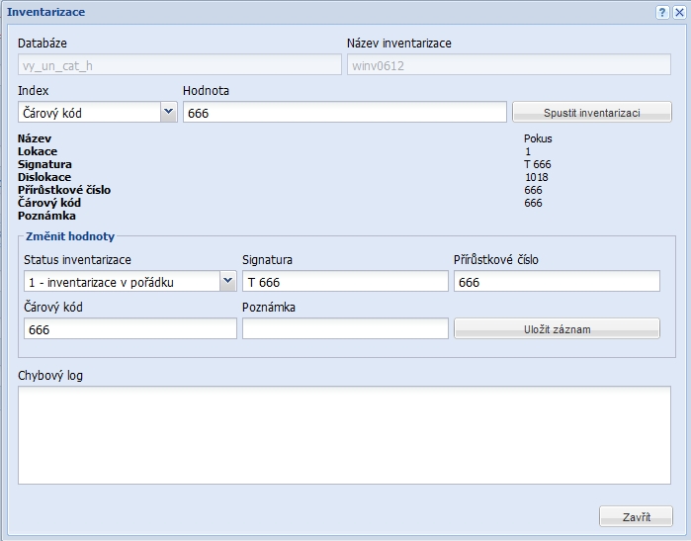The height and width of the screenshot is (541, 691).
Task: Open the Status inventarizace dropdown arrow
Action: click(x=226, y=282)
